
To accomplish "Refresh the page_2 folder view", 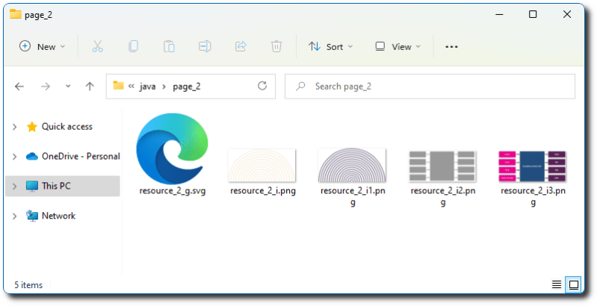I will pyautogui.click(x=262, y=86).
